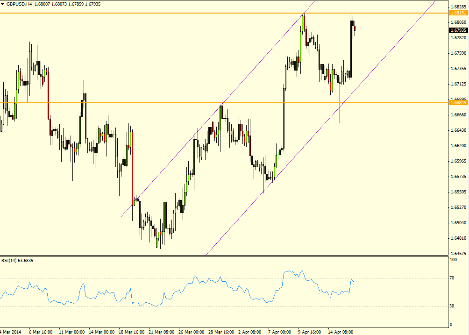Click the RSI 70 level label
The height and width of the screenshot is (335, 469).
pyautogui.click(x=452, y=278)
